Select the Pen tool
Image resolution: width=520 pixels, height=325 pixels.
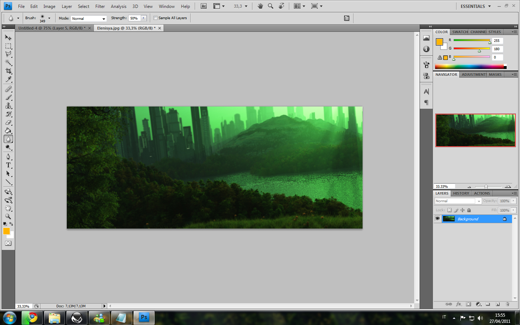coord(8,157)
